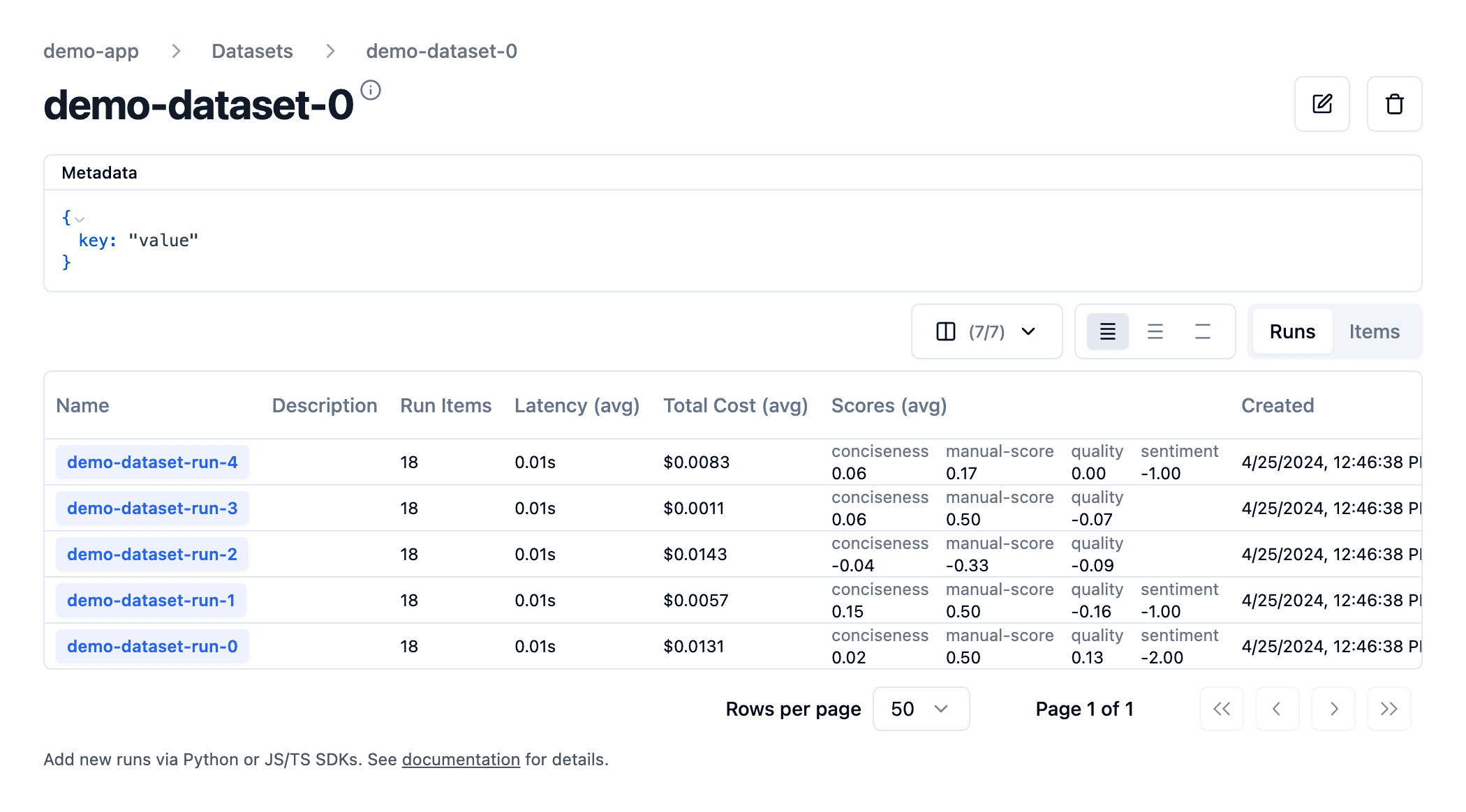Click the info icon beside demo-dataset-0
The width and height of the screenshot is (1466, 812).
tap(371, 90)
